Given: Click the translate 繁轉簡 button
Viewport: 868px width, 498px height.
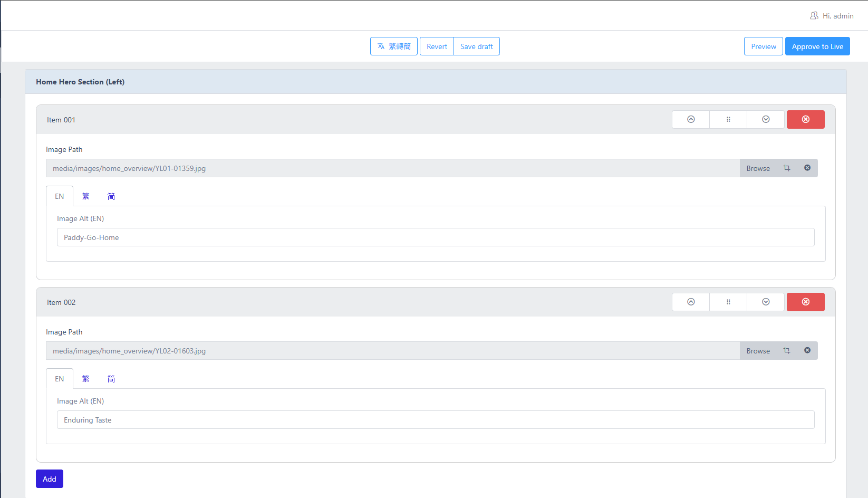Looking at the screenshot, I should tap(393, 46).
